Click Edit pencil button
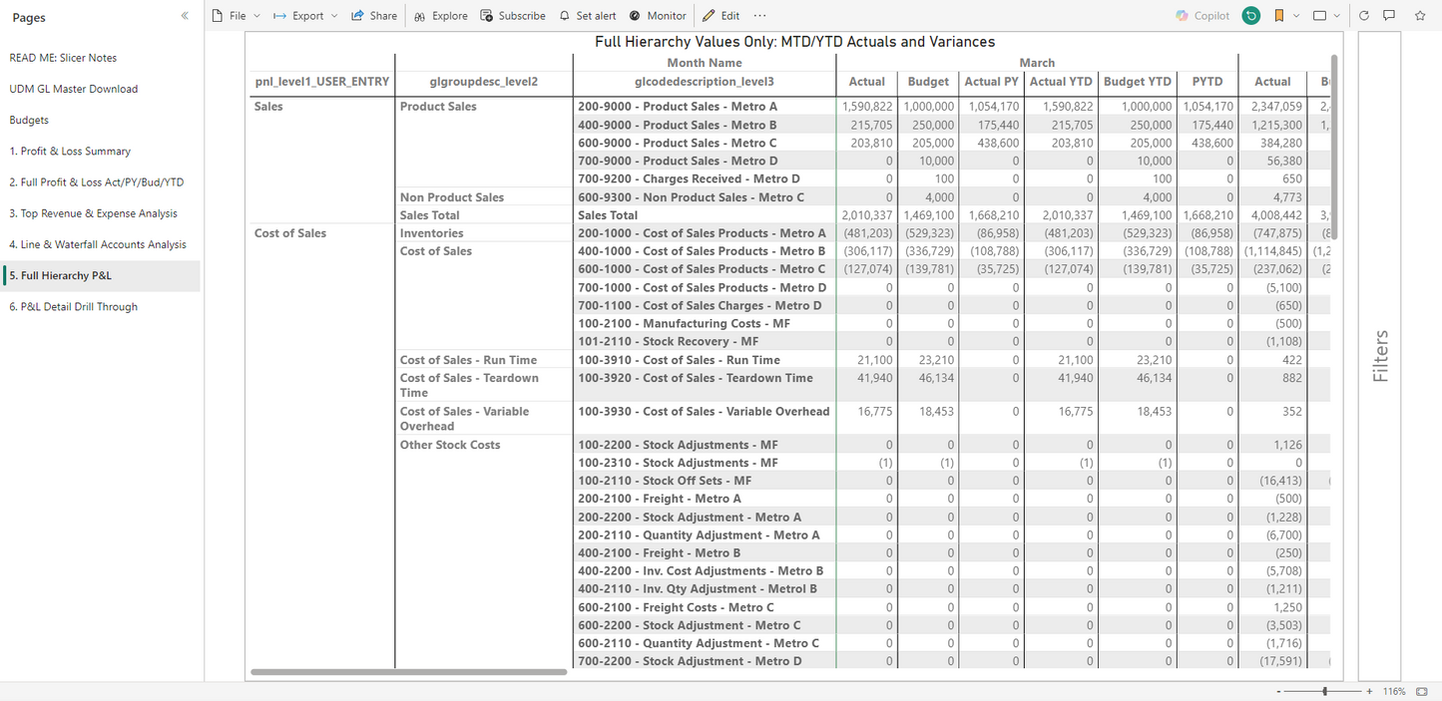 [721, 16]
